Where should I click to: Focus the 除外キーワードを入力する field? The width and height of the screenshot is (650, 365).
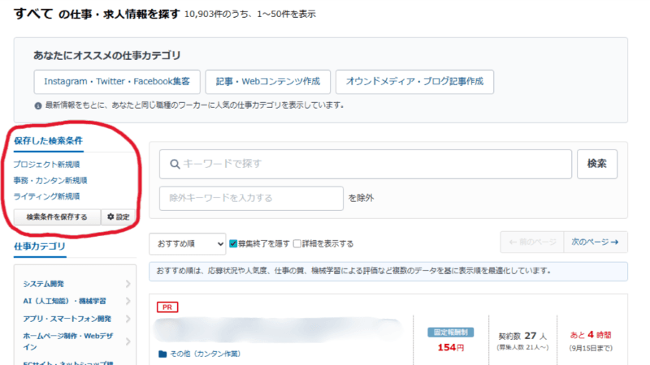click(x=251, y=198)
